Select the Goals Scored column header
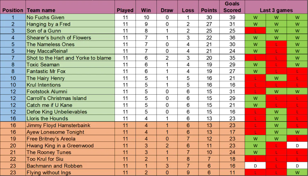This screenshot has width=308, height=176. pos(232,7)
